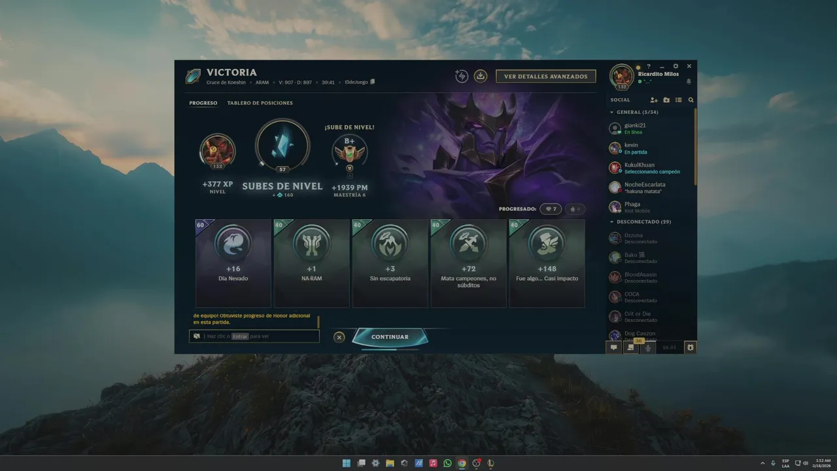Image resolution: width=837 pixels, height=471 pixels.
Task: Toggle the voice microphone icon
Action: [x=647, y=347]
